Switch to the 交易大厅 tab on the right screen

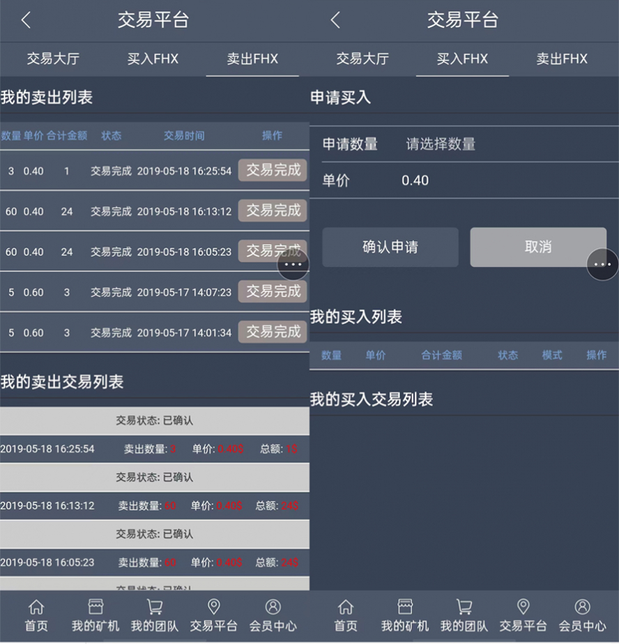362,59
